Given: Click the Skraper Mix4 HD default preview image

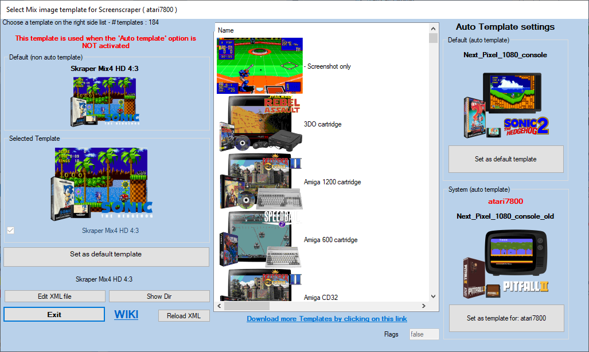Looking at the screenshot, I should tap(105, 101).
